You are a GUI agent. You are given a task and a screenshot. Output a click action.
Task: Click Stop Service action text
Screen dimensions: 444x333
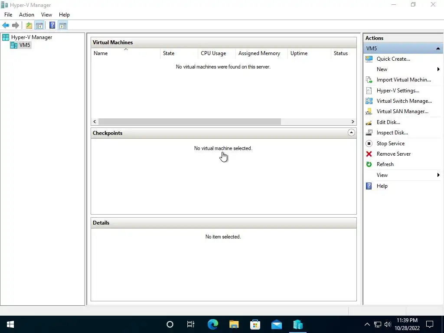[391, 144]
